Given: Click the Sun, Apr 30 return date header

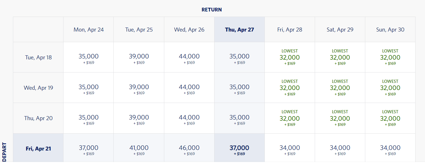Looking at the screenshot, I should point(390,30).
